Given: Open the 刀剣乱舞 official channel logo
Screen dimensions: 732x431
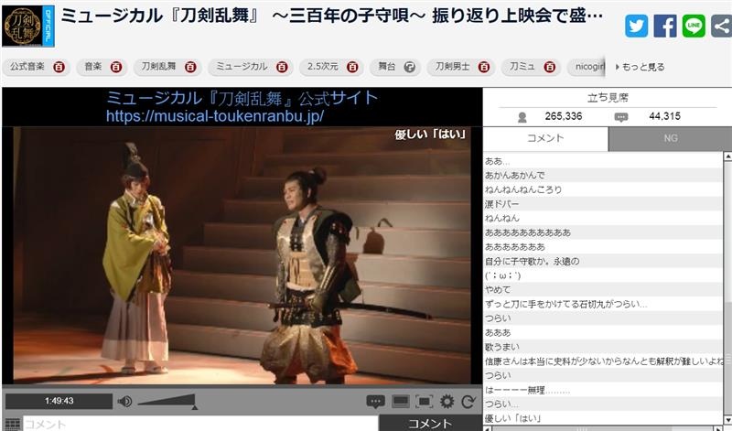Looking at the screenshot, I should [28, 26].
